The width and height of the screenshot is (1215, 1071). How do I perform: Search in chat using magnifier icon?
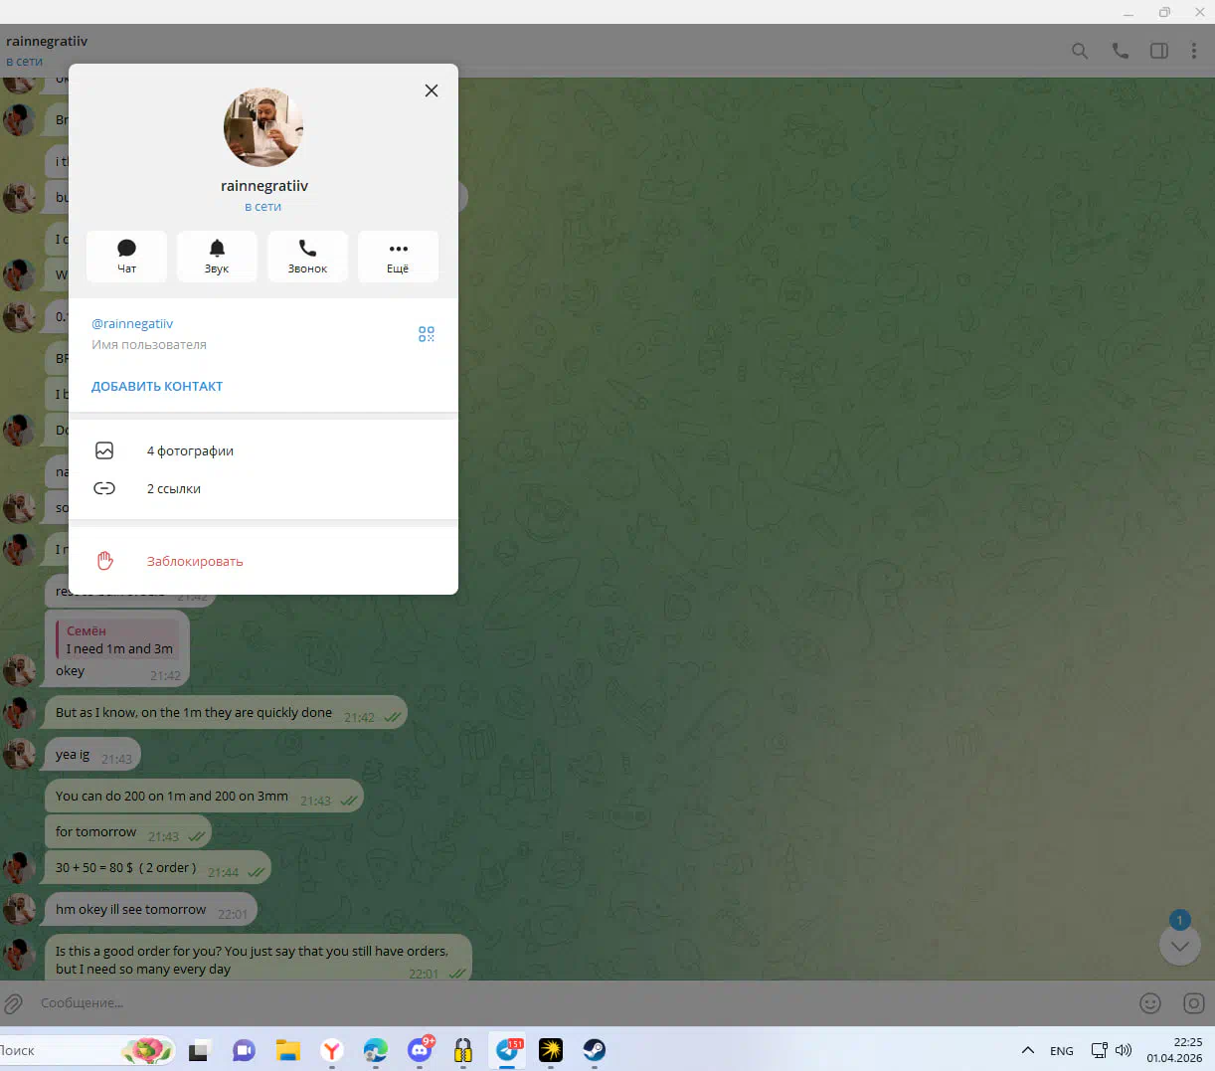1080,51
